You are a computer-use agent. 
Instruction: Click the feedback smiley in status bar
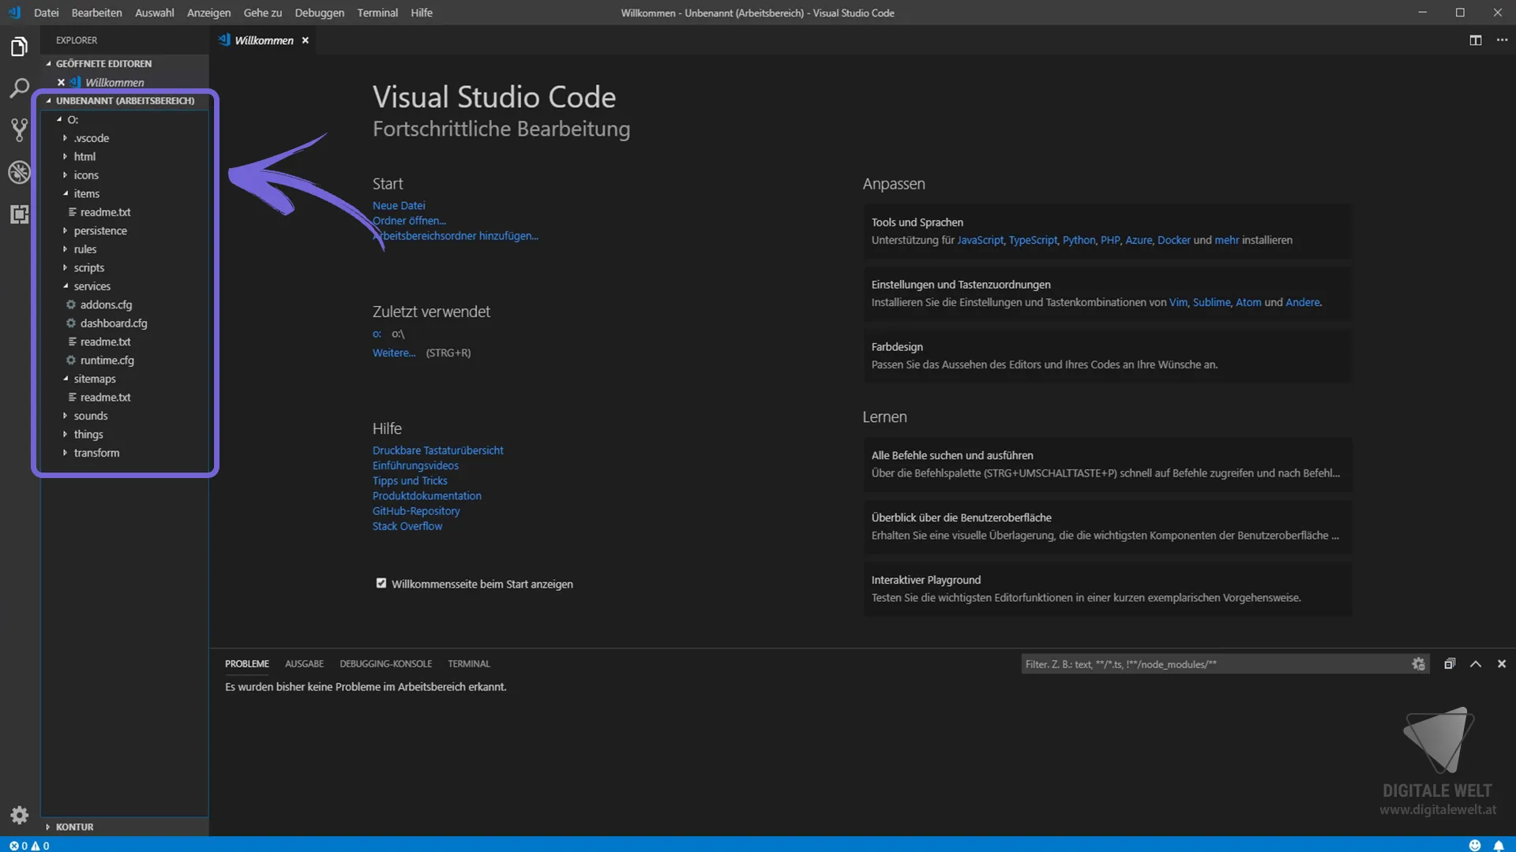[1474, 845]
